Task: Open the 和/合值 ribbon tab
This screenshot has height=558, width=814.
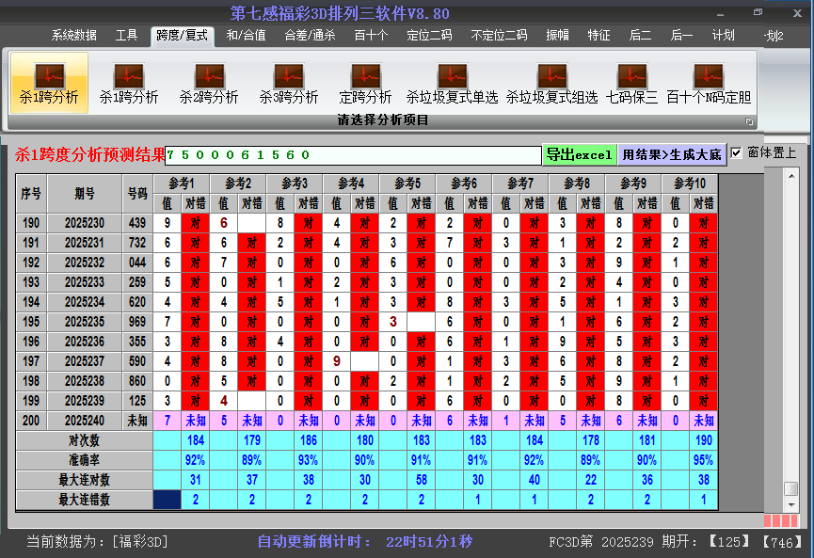Action: click(246, 36)
